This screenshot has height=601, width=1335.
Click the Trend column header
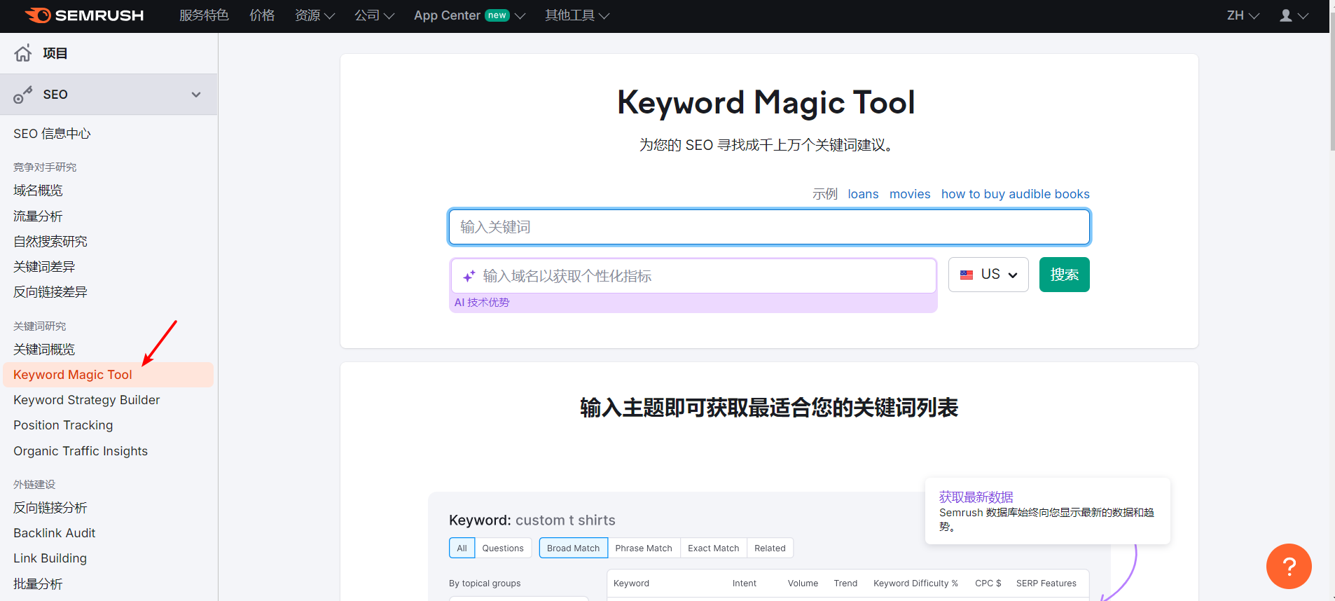coord(845,583)
